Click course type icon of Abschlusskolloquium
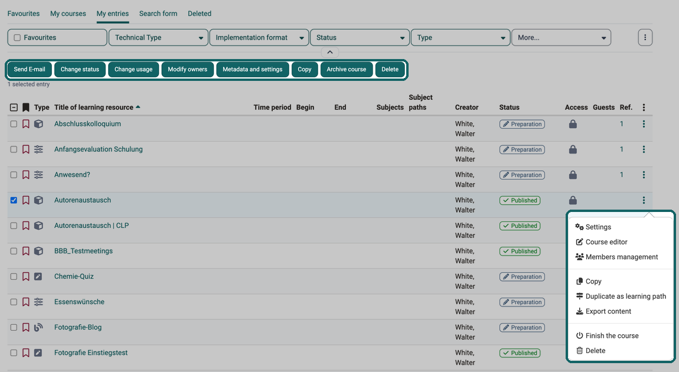The width and height of the screenshot is (679, 372). pos(38,124)
